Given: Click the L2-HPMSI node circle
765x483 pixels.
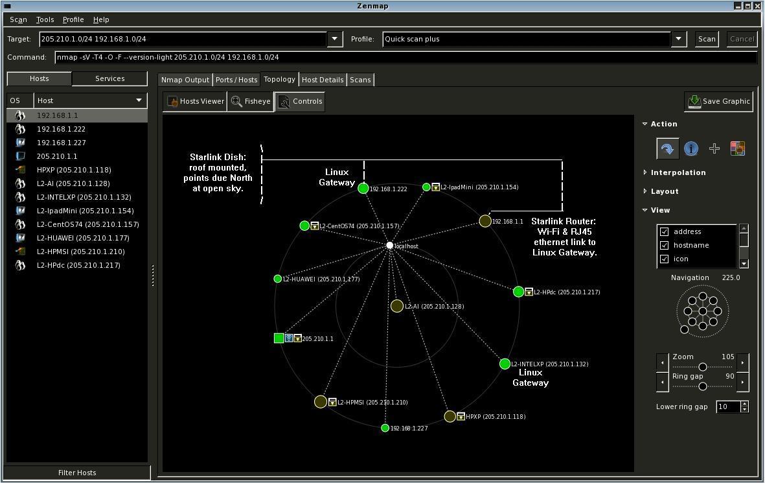Looking at the screenshot, I should click(x=321, y=402).
